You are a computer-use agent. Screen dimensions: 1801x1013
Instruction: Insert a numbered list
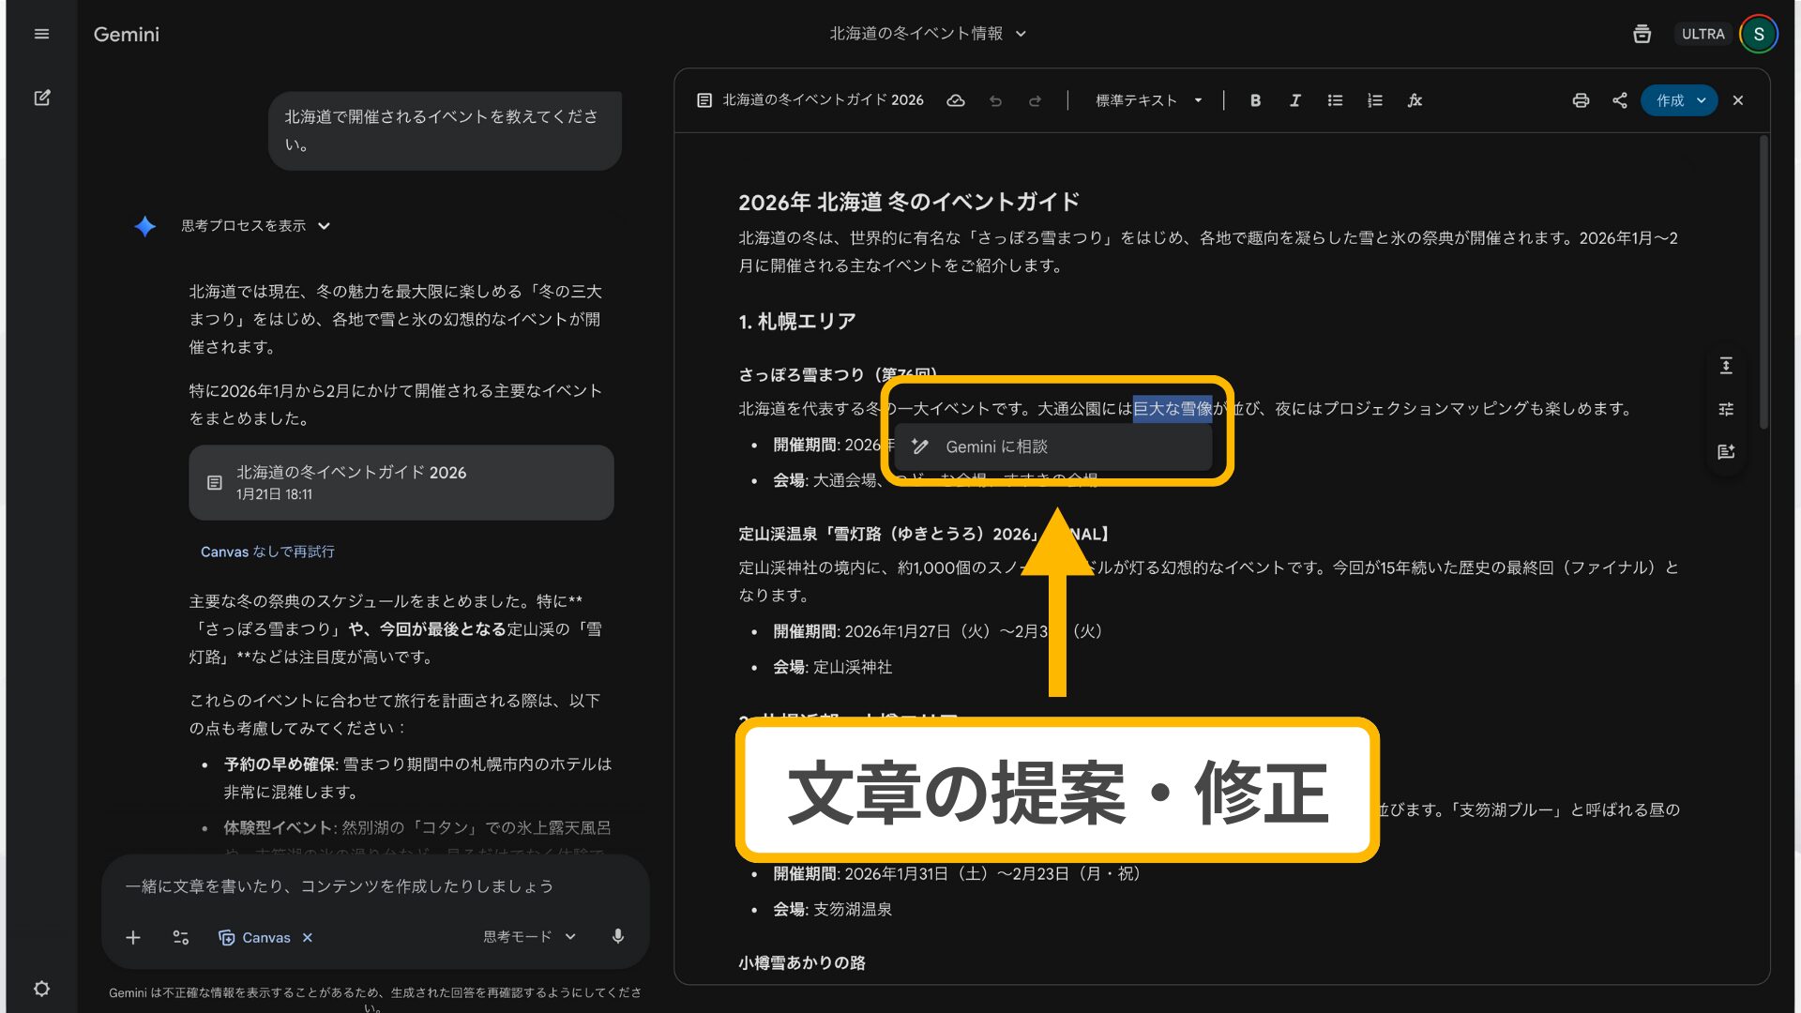[1373, 100]
